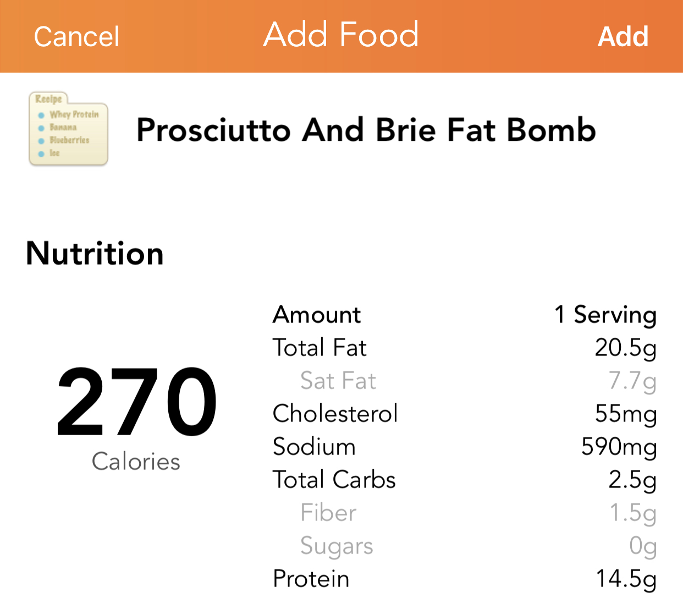Tap the recipe card icon
The image size is (683, 609).
point(68,129)
